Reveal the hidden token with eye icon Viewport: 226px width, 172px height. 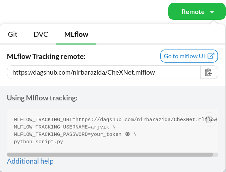tap(127, 134)
